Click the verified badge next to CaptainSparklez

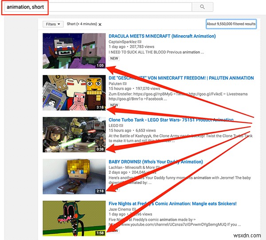[x=139, y=42]
